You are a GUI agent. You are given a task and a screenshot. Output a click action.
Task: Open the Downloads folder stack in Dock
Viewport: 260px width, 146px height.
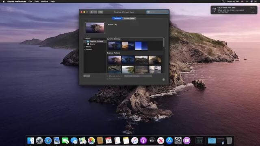pyautogui.click(x=212, y=141)
